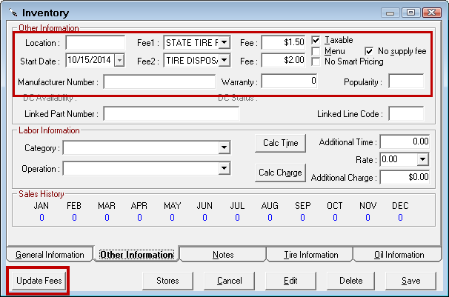
Task: Click the Calc Time button
Action: (x=280, y=143)
